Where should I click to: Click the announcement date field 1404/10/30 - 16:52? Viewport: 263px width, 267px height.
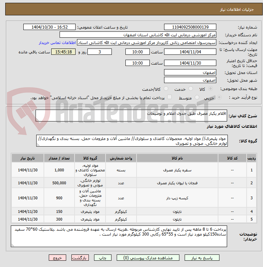coord(49,27)
